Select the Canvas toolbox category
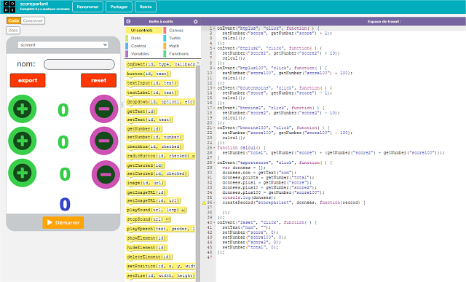Screen dimensions: 466x282 pyautogui.click(x=181, y=31)
